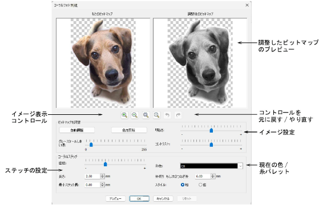The image size is (319, 212).
Task: Click the stitch length 2.90 input field
Action: coord(92,176)
